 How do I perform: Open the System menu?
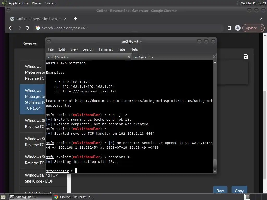pos(51,3)
